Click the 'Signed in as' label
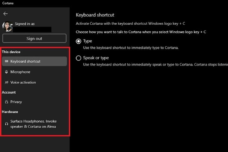The width and height of the screenshot is (228, 152). [x=25, y=24]
